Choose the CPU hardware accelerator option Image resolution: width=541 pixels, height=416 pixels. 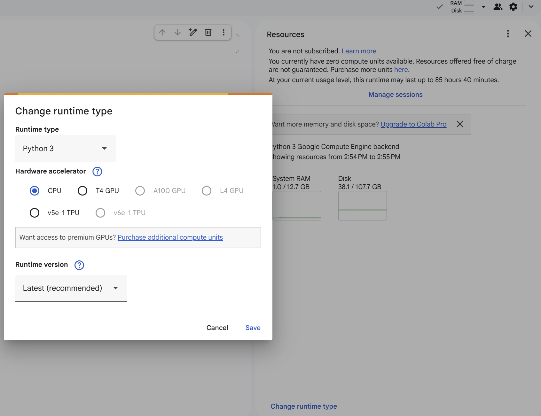point(35,191)
